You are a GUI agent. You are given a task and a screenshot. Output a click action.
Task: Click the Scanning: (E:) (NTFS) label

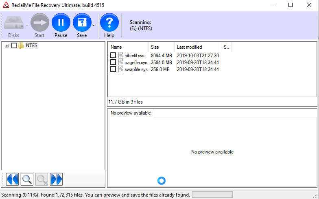tap(141, 25)
